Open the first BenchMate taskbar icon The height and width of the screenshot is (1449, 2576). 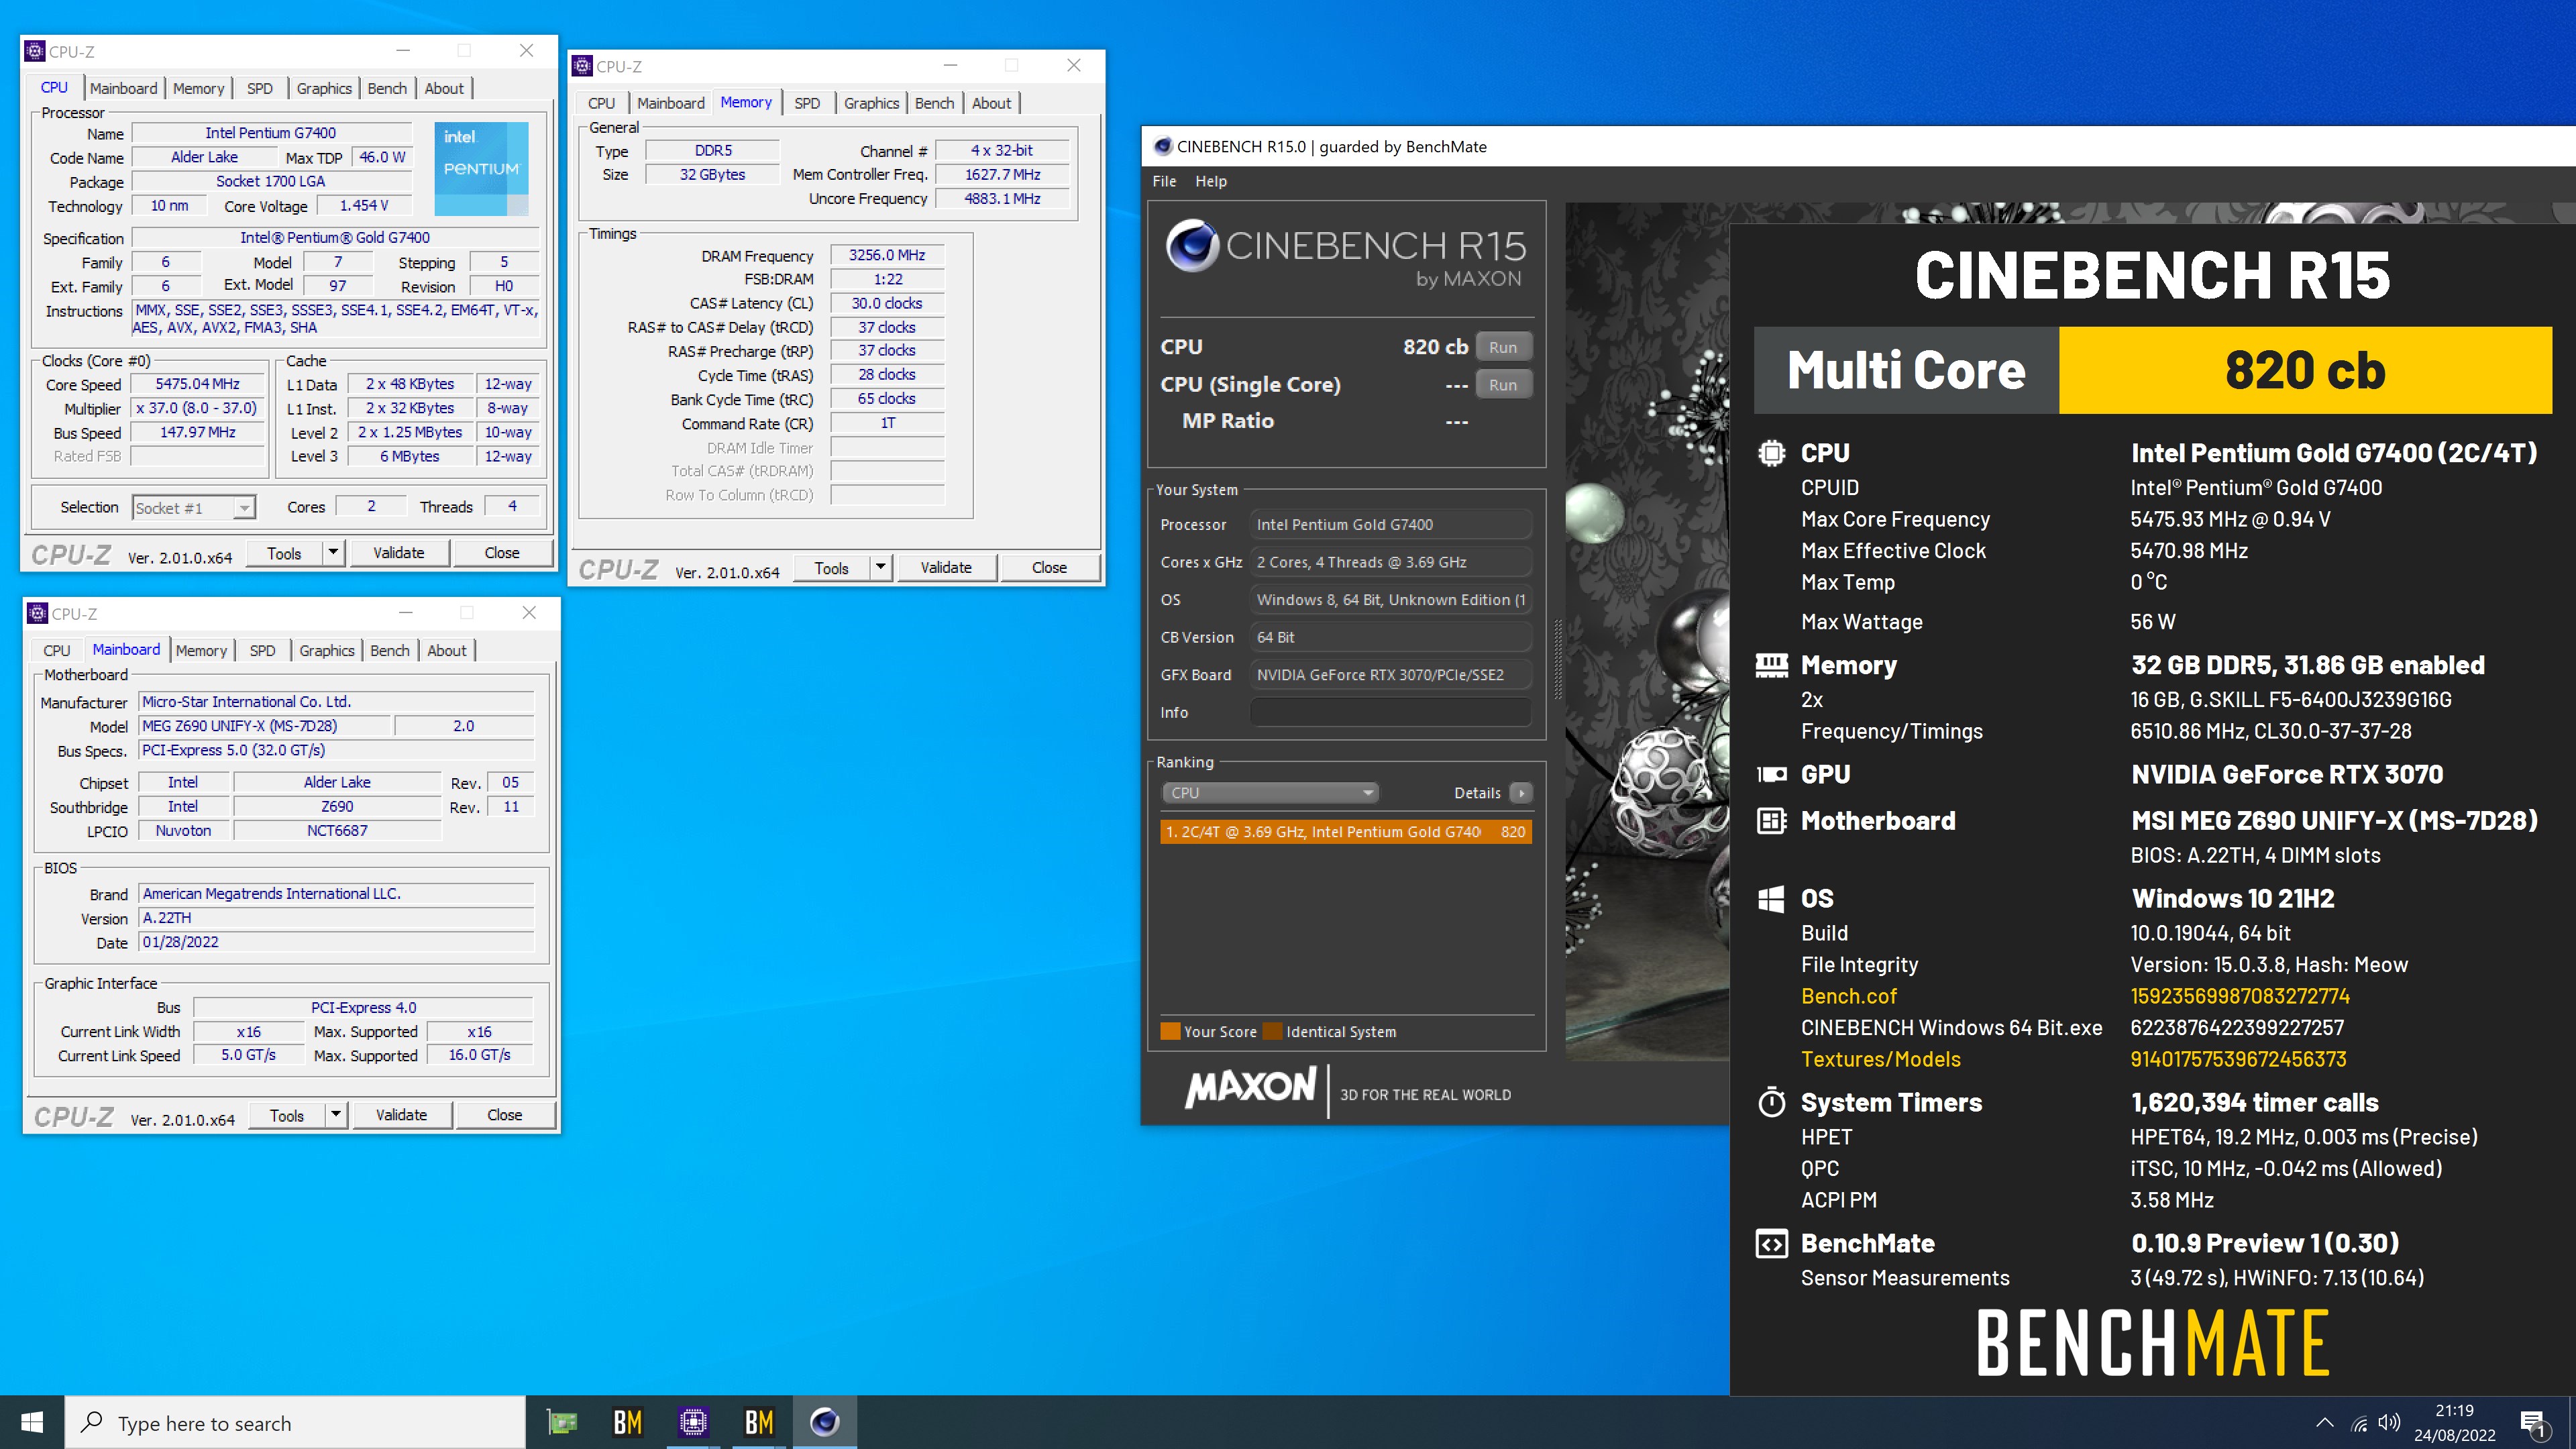pyautogui.click(x=628, y=1422)
